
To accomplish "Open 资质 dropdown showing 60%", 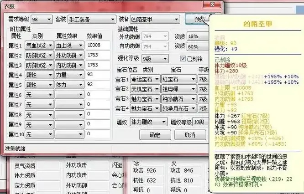I will 198,46.
